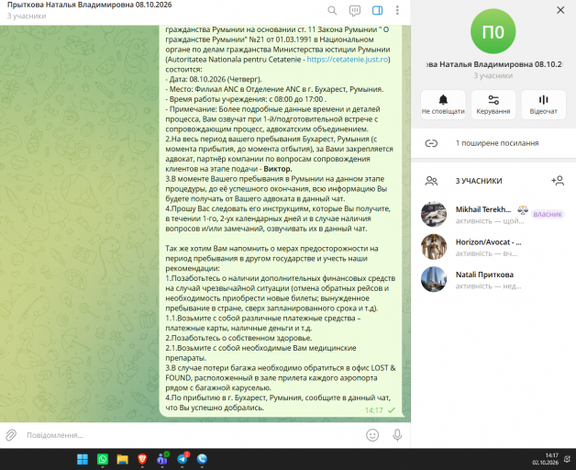Image resolution: width=576 pixels, height=470 pixels.
Task: Add a participant with plus-person icon
Action: [x=558, y=181]
